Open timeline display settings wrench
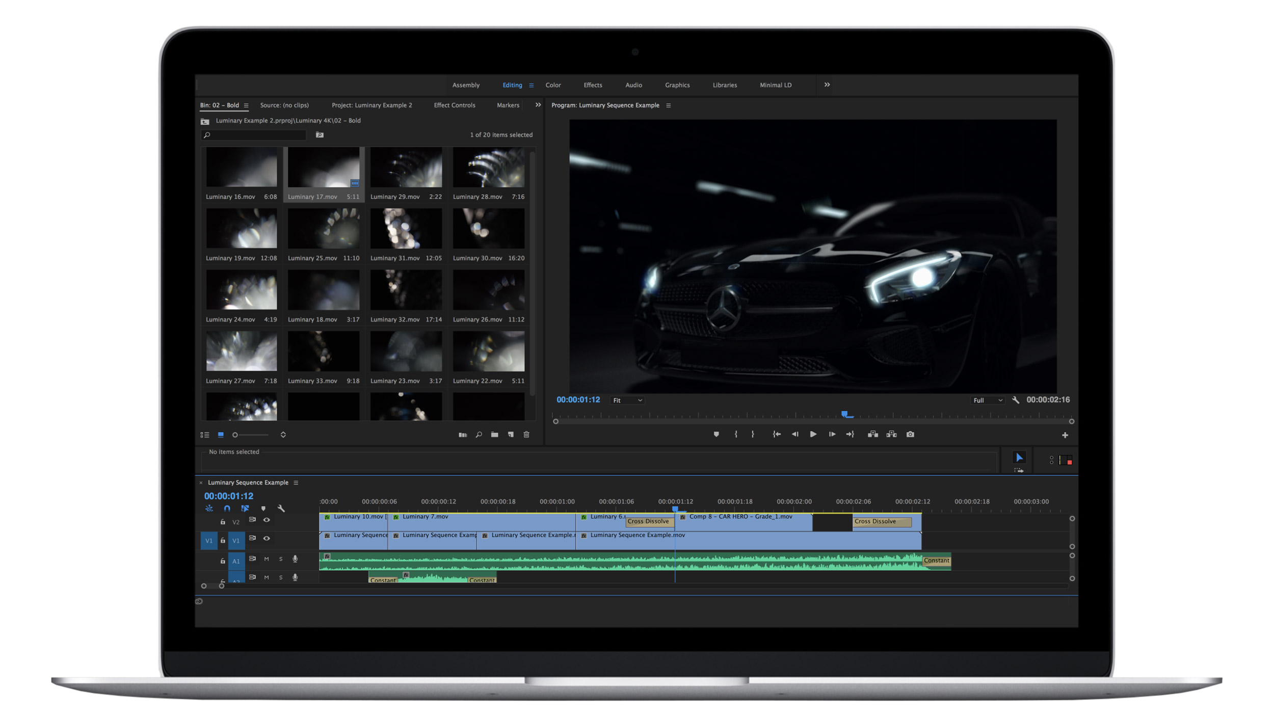The width and height of the screenshot is (1274, 728). click(281, 508)
